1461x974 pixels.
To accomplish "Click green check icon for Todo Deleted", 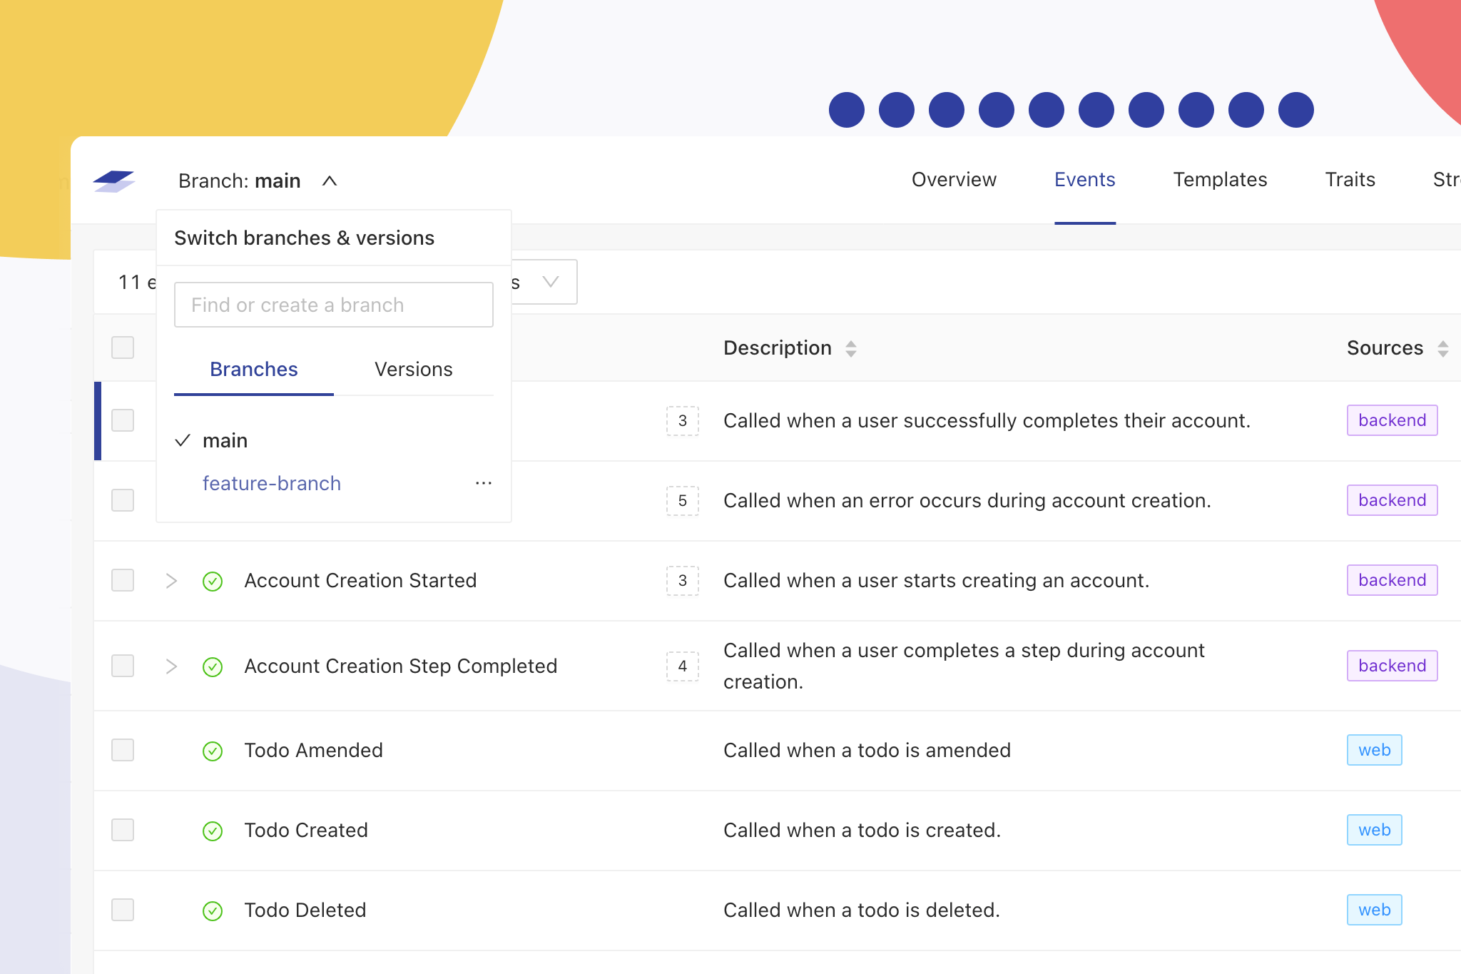I will pos(213,910).
